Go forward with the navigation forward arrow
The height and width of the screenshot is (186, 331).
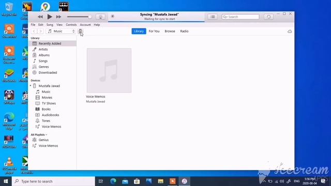pos(40,31)
